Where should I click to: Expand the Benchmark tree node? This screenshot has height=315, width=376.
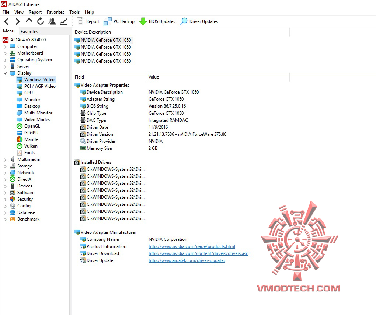5,219
